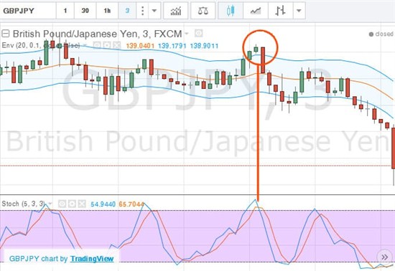Collapse the British Pound/Japanese Yen legend
395x271 pixels.
pyautogui.click(x=6, y=34)
